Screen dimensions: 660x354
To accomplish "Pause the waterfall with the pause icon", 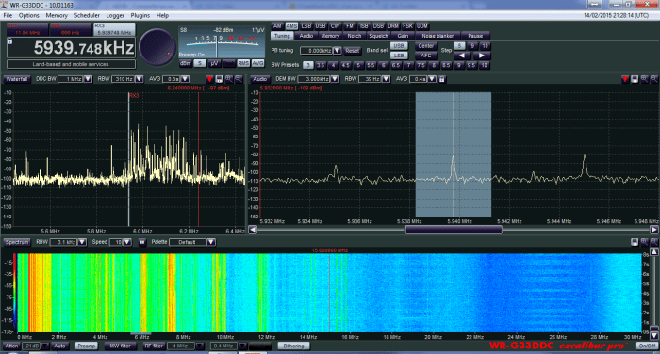I will coord(142,242).
